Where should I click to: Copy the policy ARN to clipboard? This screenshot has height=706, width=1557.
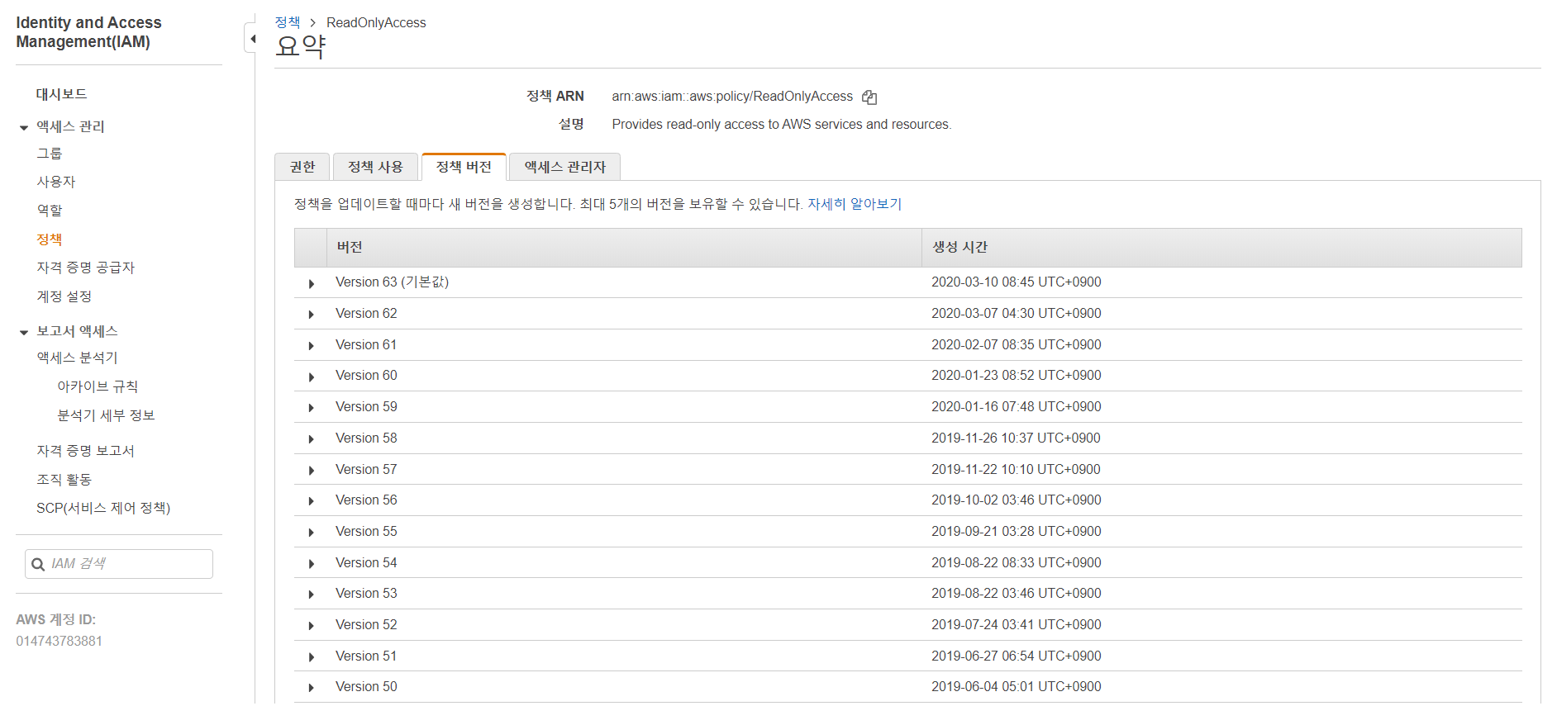tap(869, 97)
